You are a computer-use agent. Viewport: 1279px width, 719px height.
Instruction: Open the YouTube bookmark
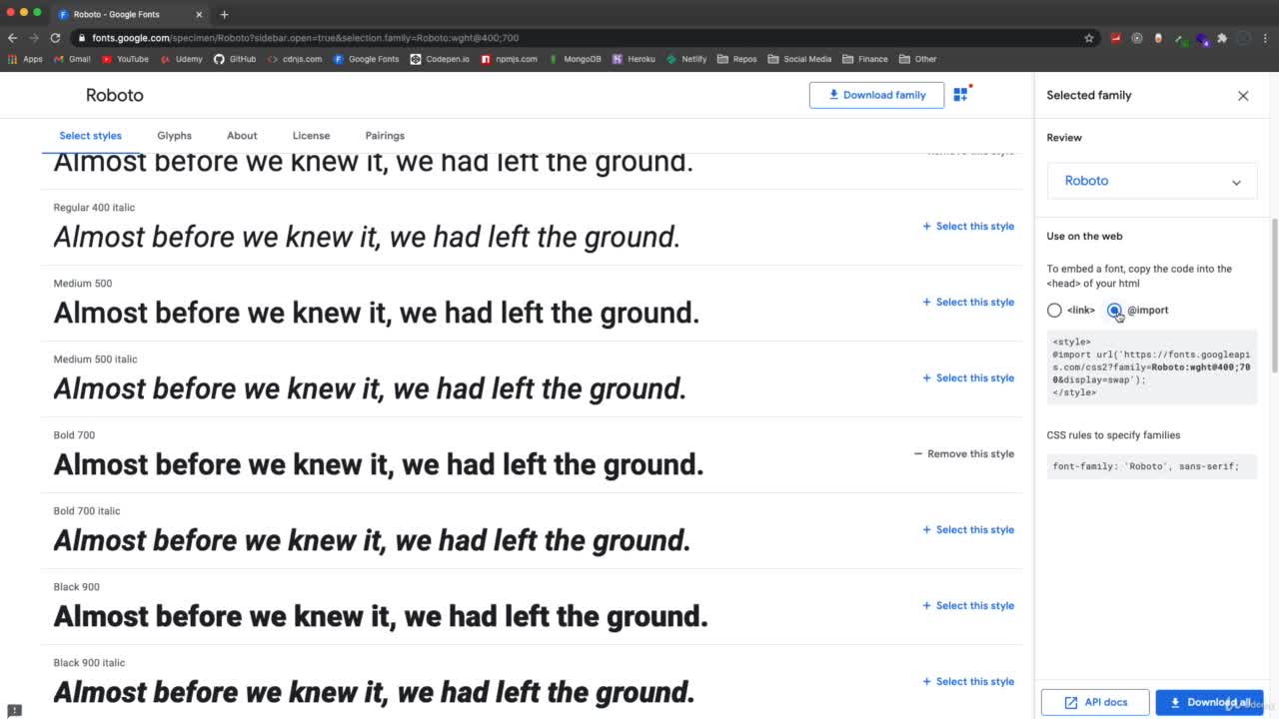coord(124,59)
